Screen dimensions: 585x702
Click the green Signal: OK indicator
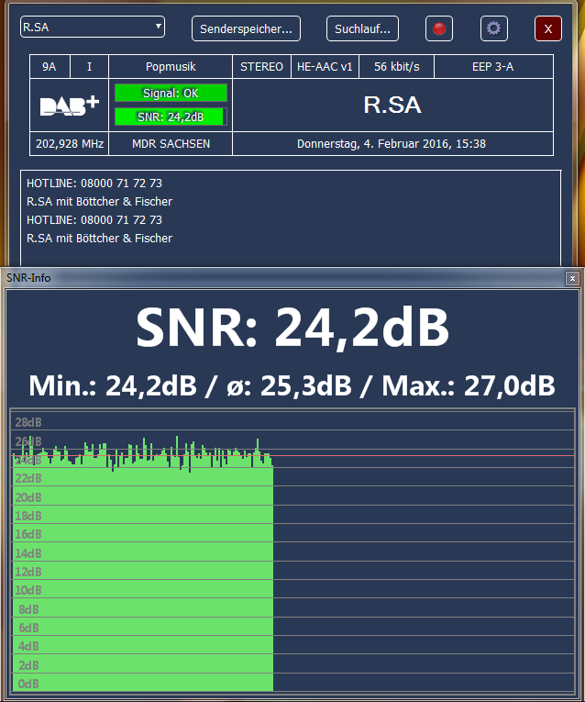point(171,93)
